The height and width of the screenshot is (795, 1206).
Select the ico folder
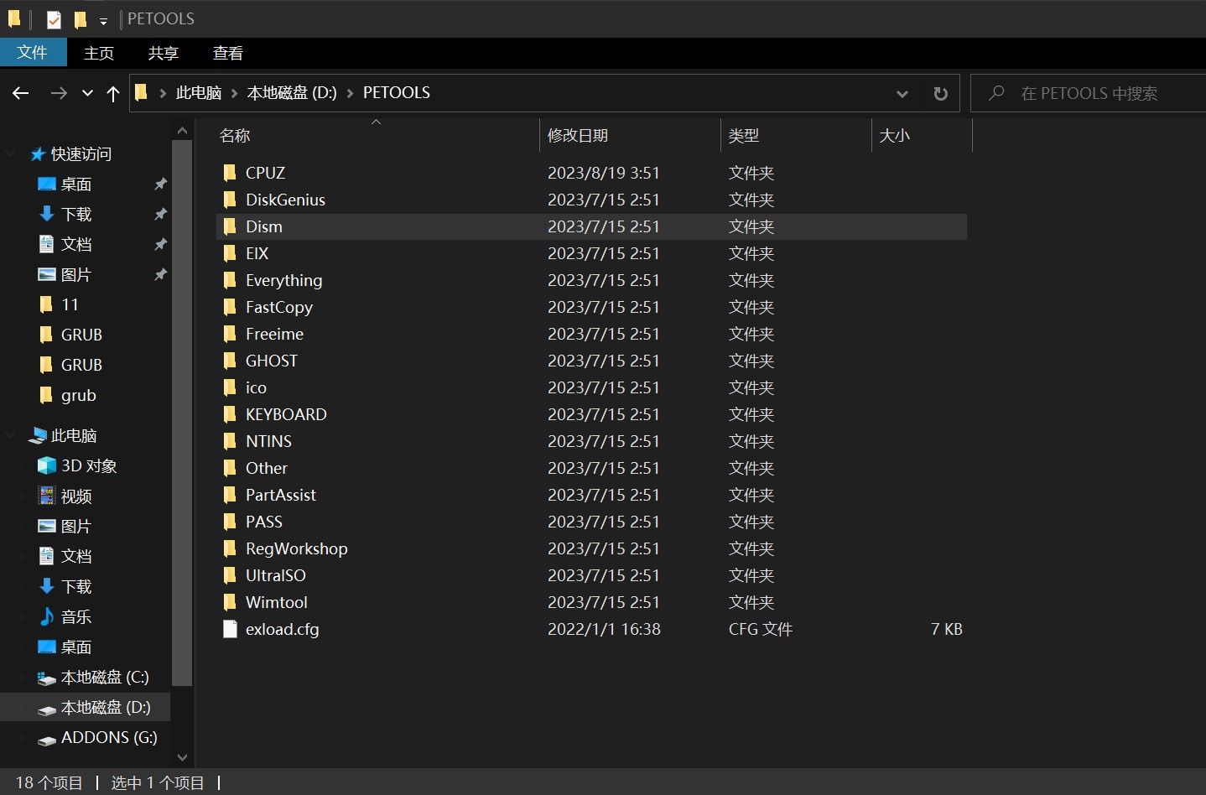(256, 387)
